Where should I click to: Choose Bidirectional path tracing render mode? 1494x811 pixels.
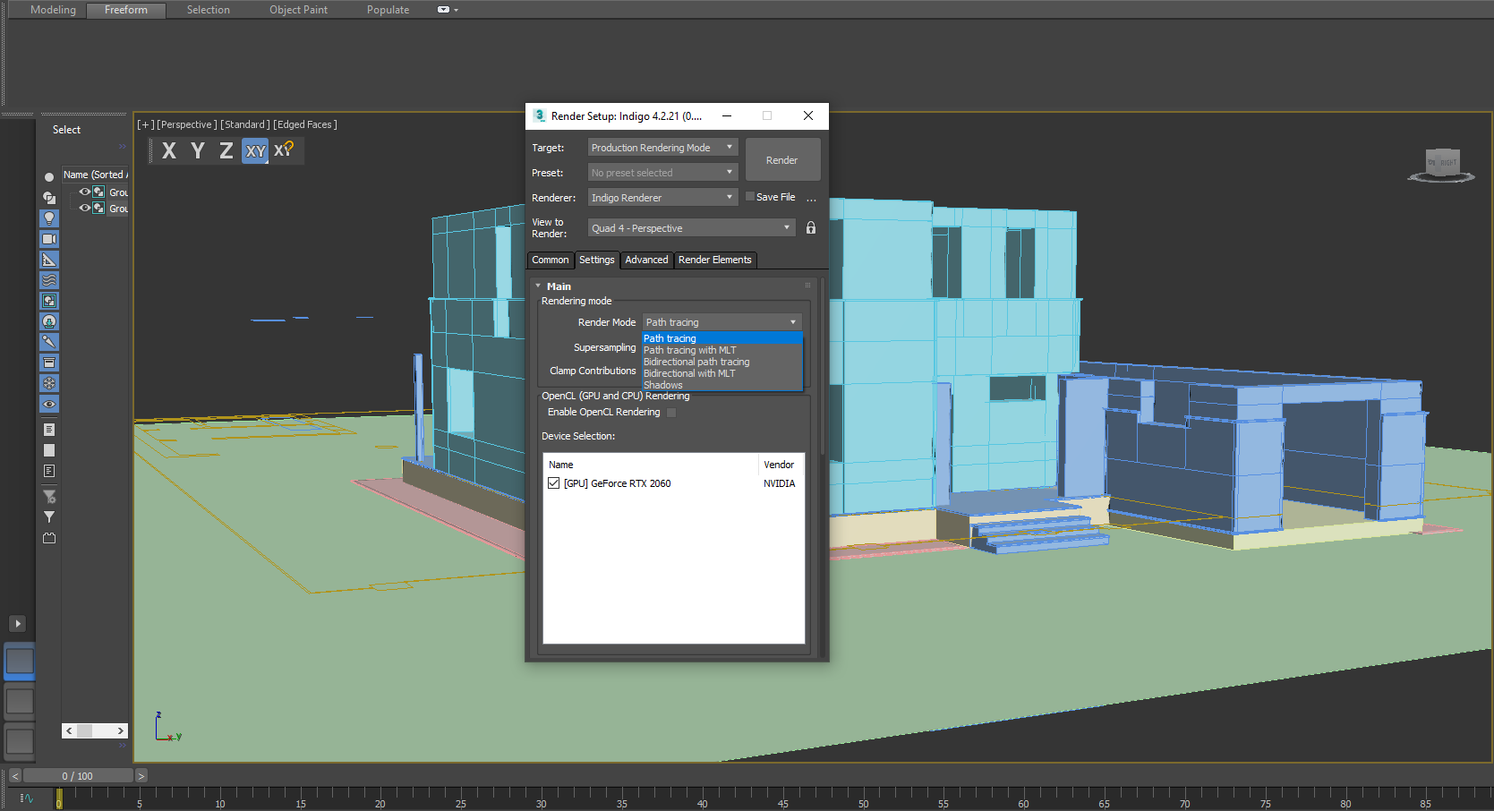pyautogui.click(x=696, y=363)
